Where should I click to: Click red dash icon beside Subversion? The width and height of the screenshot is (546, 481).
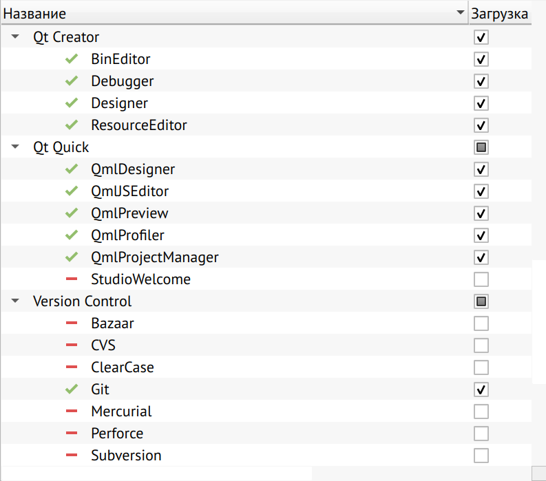[x=72, y=455]
